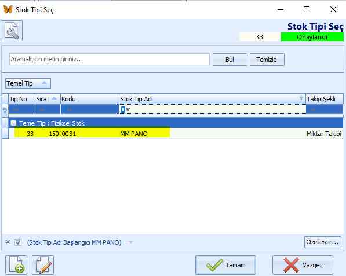This screenshot has width=346, height=276.
Task: Click the Bul search button
Action: [230, 60]
